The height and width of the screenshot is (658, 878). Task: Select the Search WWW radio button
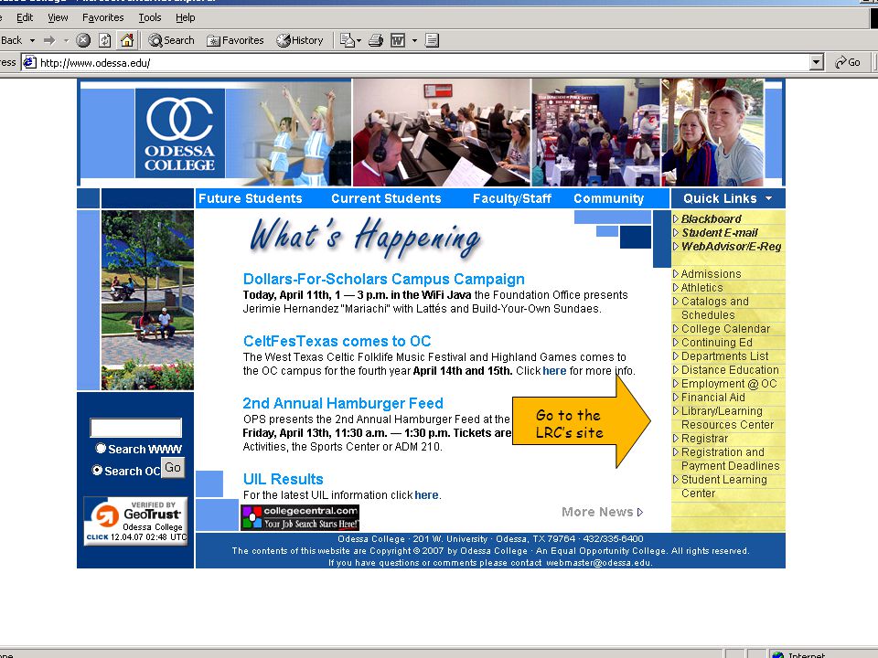(x=101, y=448)
